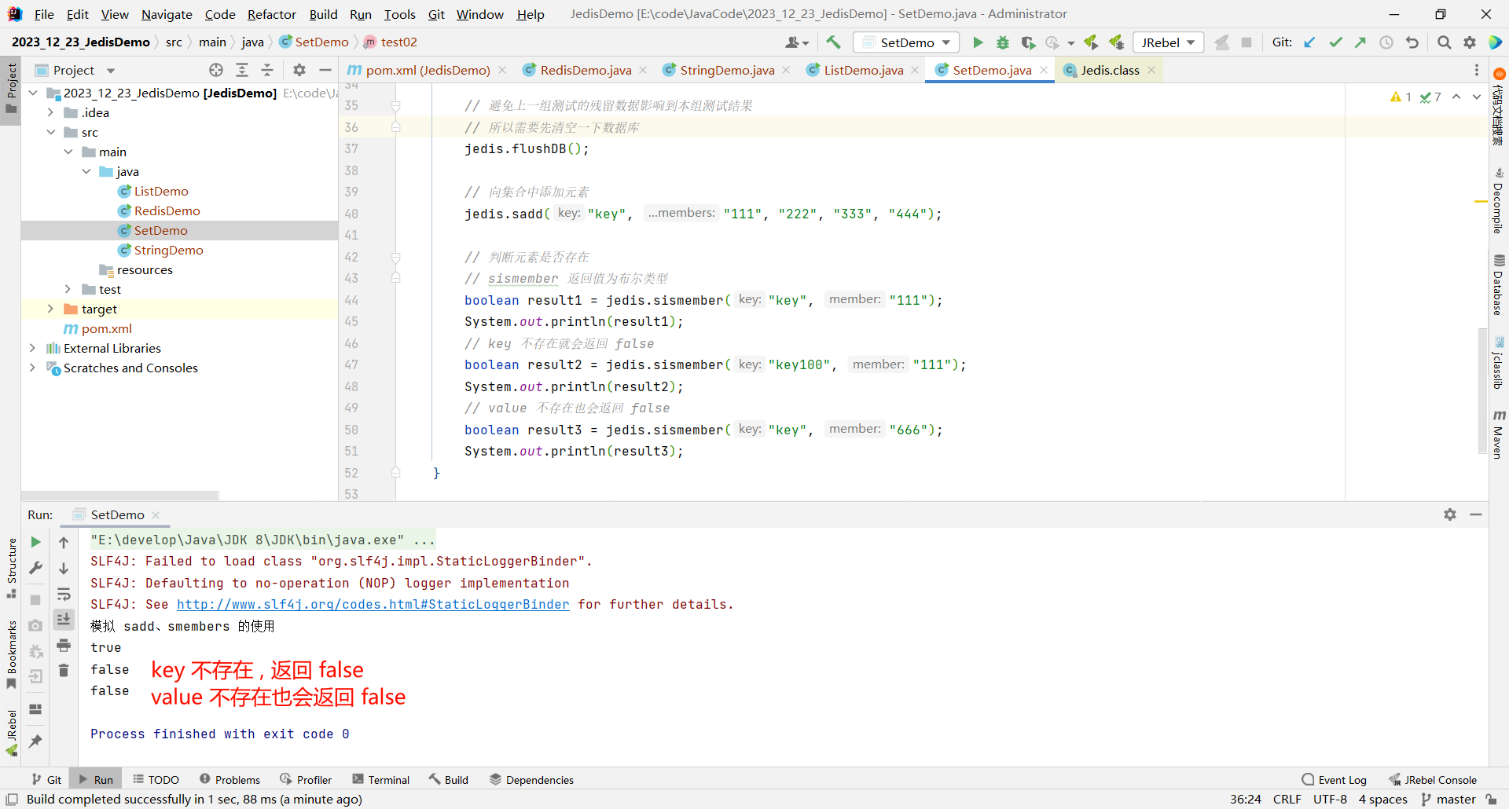Hide the Project tool window
1509x809 pixels.
(x=325, y=70)
